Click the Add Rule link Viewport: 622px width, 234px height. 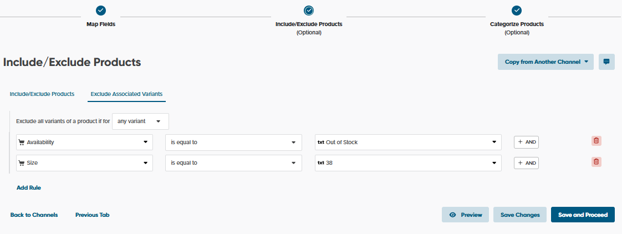[x=29, y=188]
